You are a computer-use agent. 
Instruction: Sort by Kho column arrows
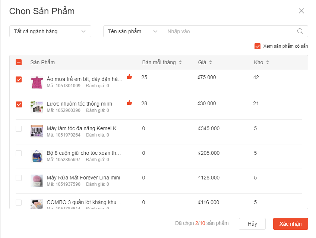point(267,62)
